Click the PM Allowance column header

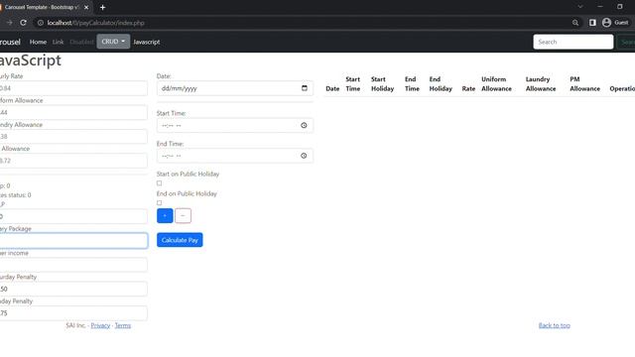584,83
